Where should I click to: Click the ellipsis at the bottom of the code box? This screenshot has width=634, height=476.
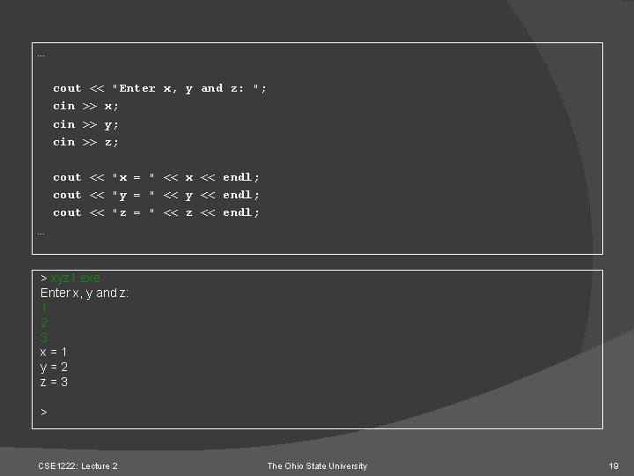(x=41, y=234)
